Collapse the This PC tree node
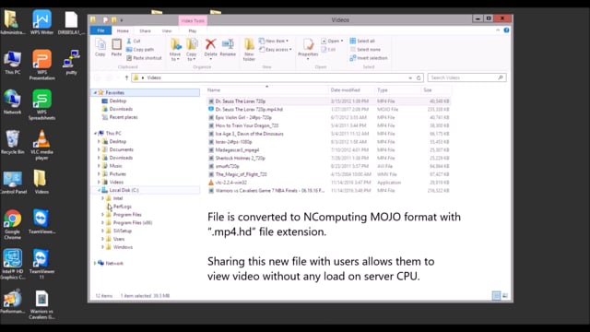The height and width of the screenshot is (332, 590). 96,133
